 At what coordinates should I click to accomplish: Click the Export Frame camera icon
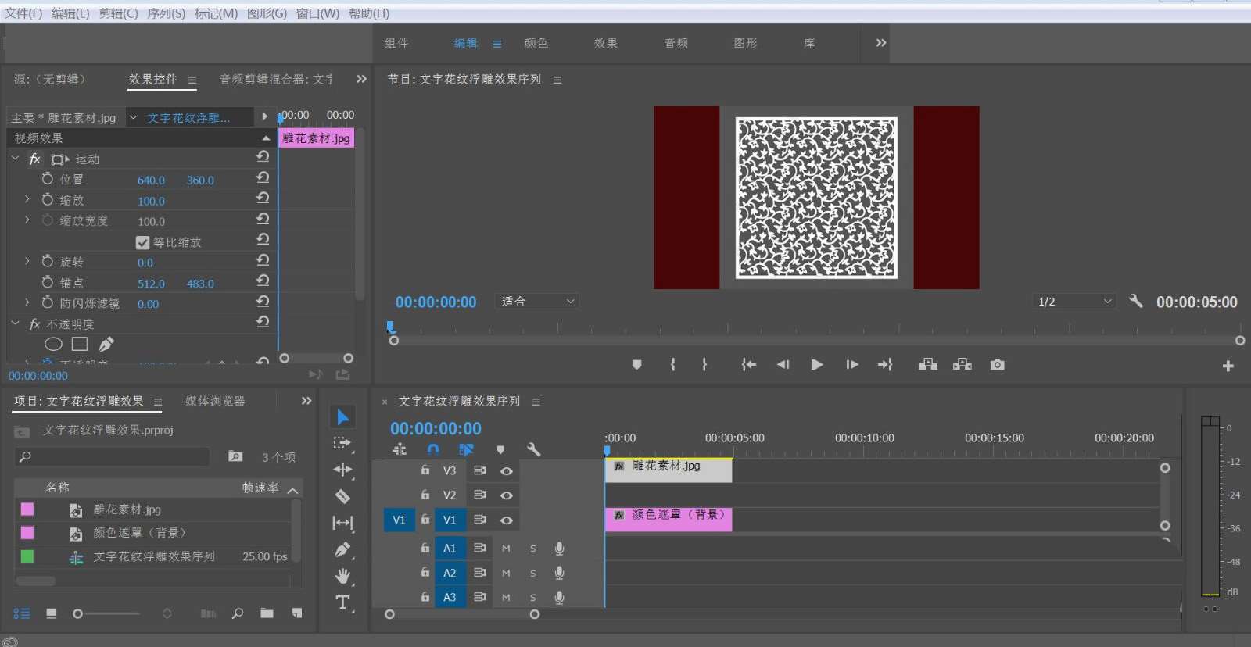[x=997, y=365]
